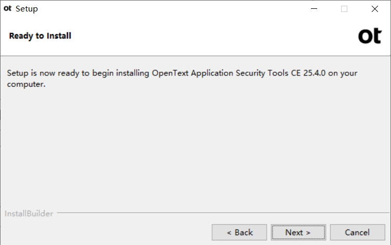Click the "Setup" window title text
This screenshot has width=391, height=245.
[27, 9]
